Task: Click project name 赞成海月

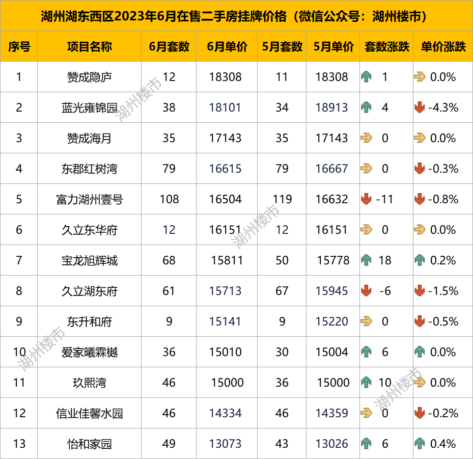Action: click(89, 139)
